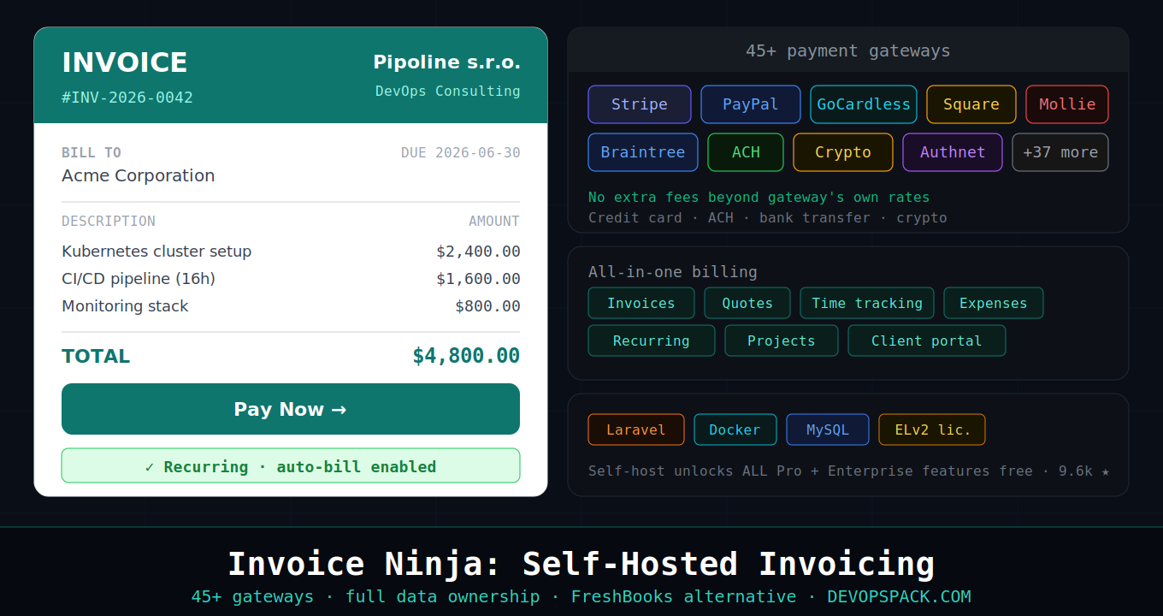The height and width of the screenshot is (616, 1163).
Task: Click the $2,400.00 amount
Action: click(x=478, y=252)
